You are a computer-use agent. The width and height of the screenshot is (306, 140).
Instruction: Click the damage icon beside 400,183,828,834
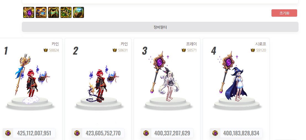coord(215,133)
